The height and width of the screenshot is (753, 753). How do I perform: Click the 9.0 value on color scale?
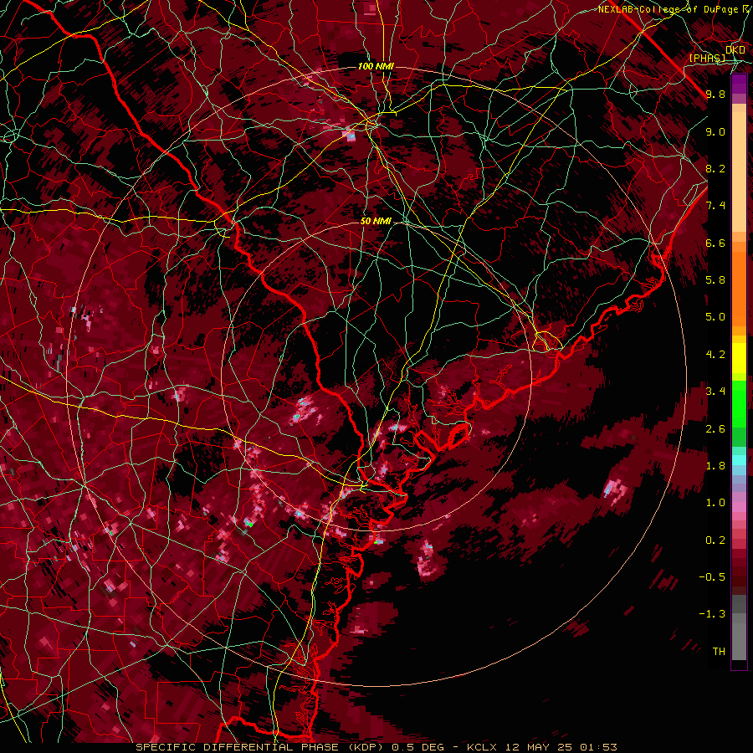[x=715, y=131]
